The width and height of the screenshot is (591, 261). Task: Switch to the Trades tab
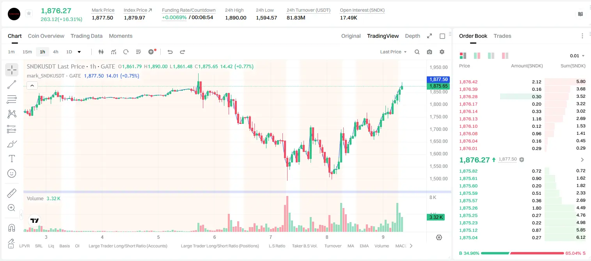[502, 36]
